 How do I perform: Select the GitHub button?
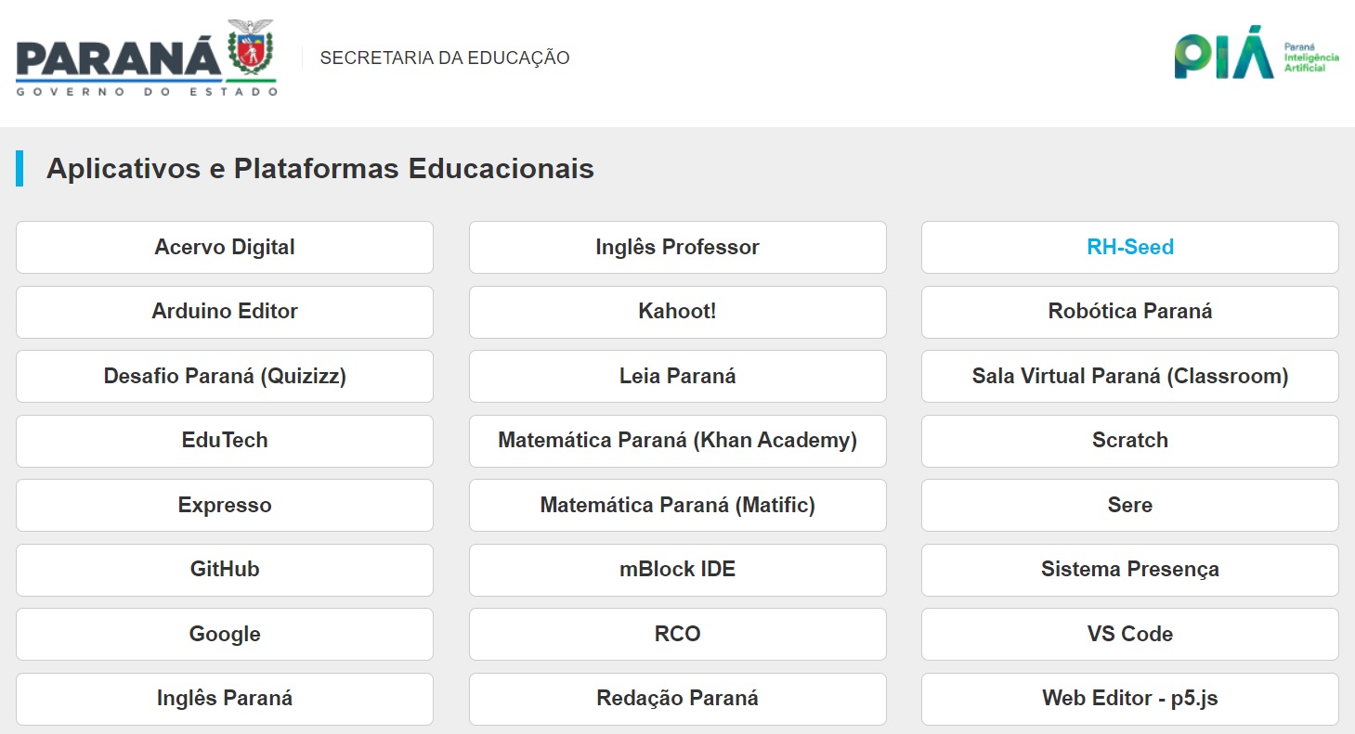(225, 570)
